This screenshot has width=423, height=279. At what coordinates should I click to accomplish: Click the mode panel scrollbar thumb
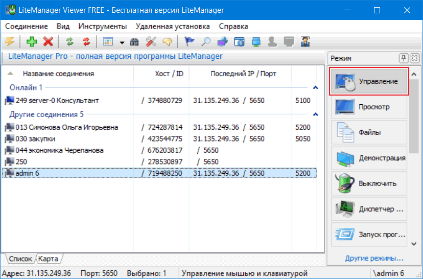click(414, 117)
